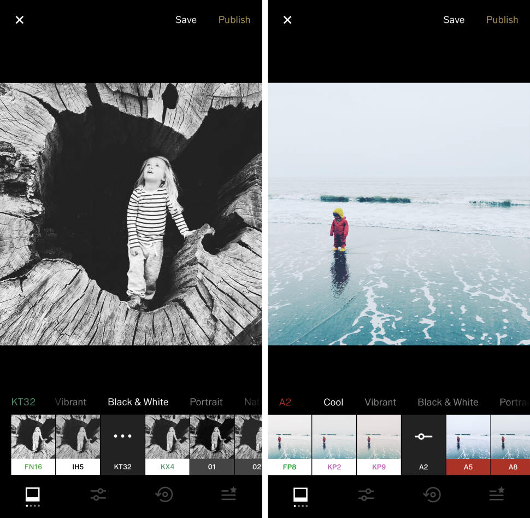Open the edit History icon under the beach photo
Viewport: 530px width, 518px height.
[431, 494]
